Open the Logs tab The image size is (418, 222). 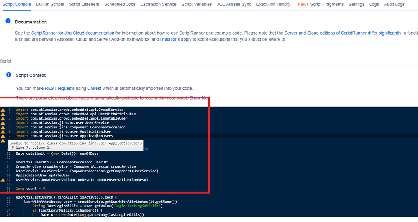[x=374, y=4]
